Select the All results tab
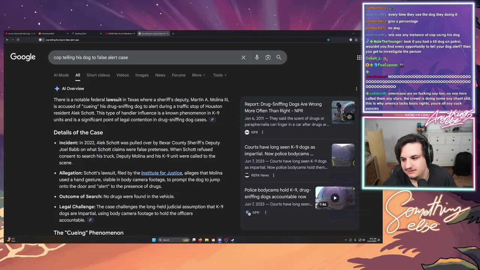 [x=78, y=75]
